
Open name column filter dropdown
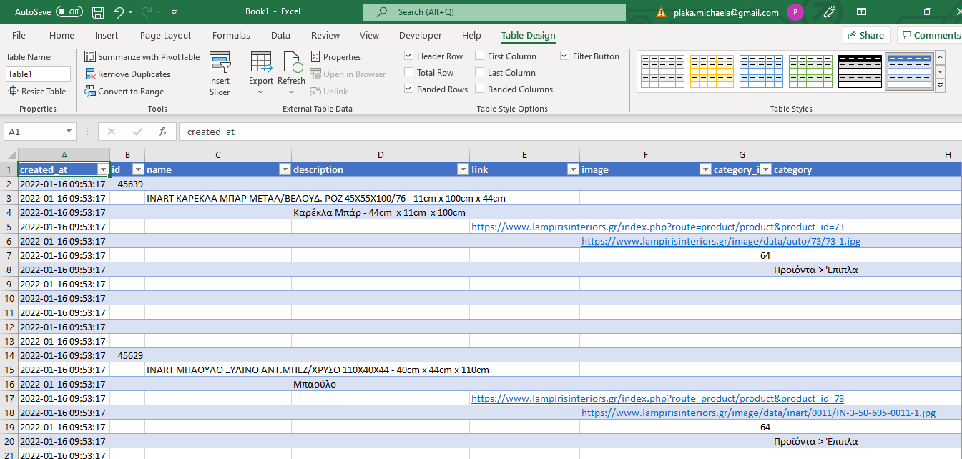pos(285,169)
